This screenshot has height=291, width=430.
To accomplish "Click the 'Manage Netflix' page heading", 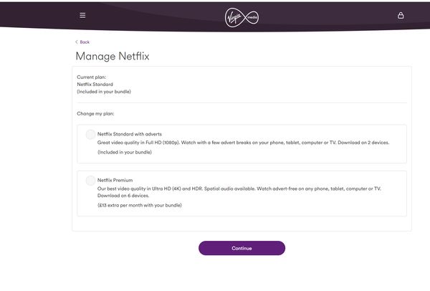I will tap(113, 56).
